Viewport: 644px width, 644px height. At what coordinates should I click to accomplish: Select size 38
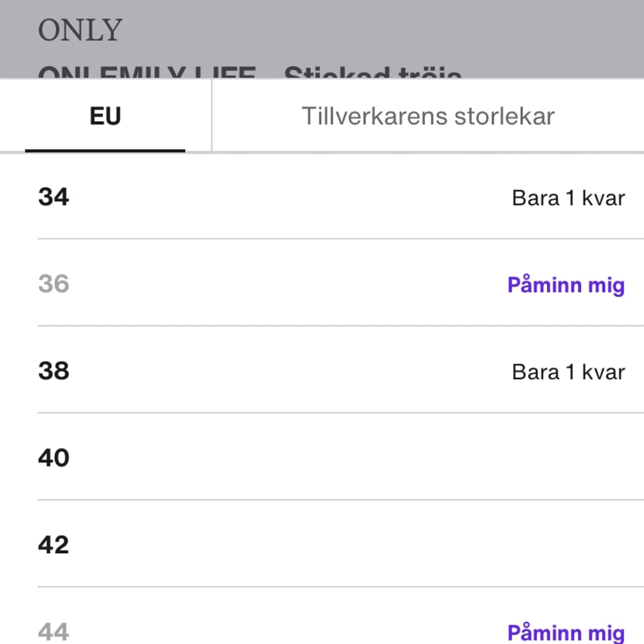tap(54, 372)
